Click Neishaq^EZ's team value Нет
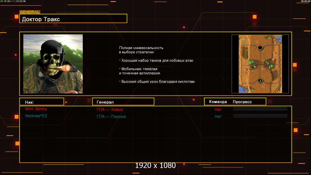The width and height of the screenshot is (311, 175). pos(218,116)
